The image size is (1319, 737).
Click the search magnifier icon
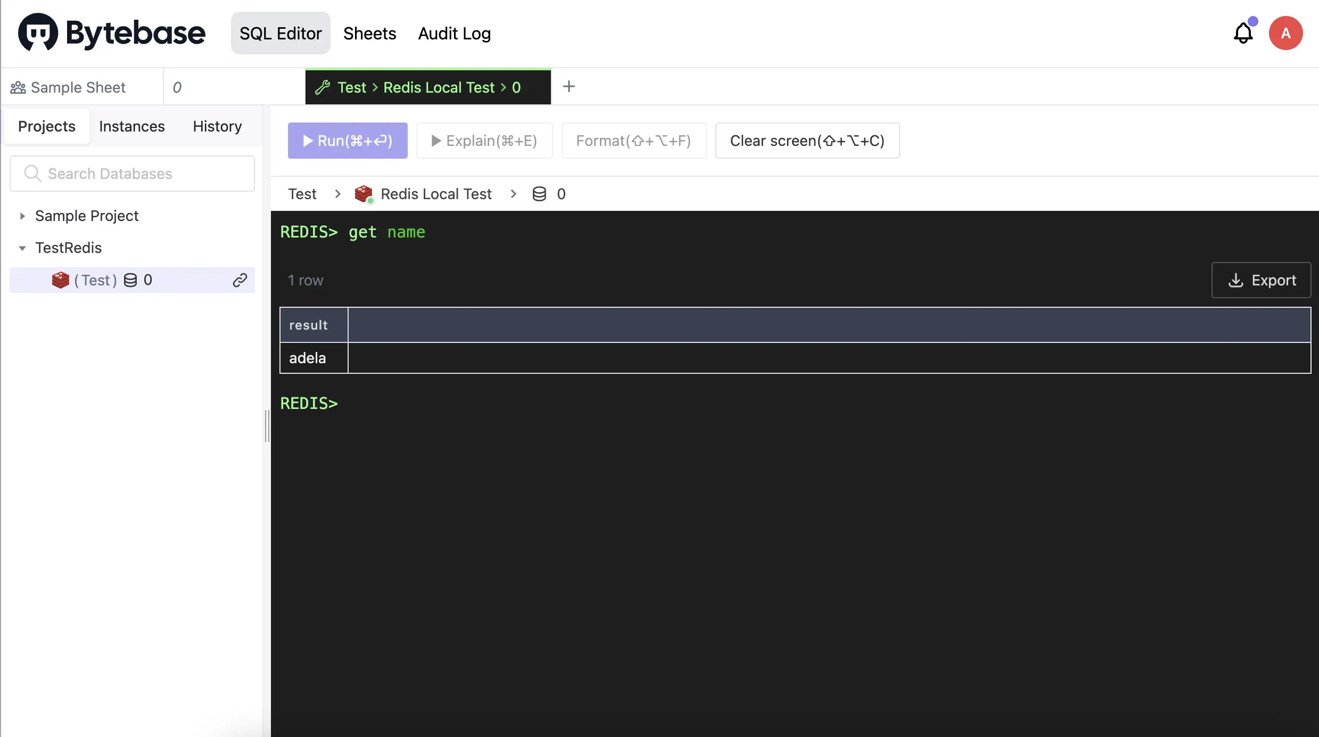pos(32,174)
